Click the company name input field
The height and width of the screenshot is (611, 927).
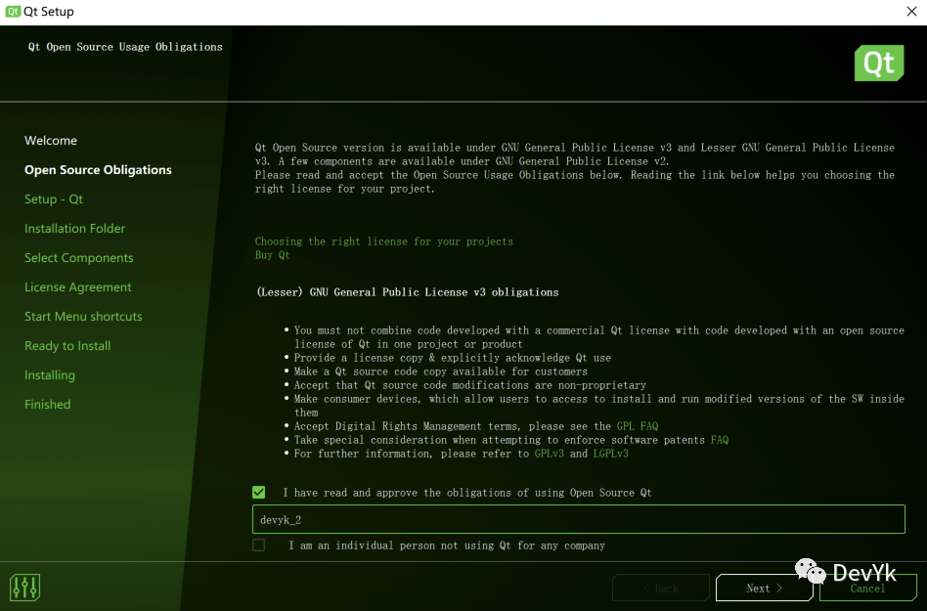pos(578,520)
